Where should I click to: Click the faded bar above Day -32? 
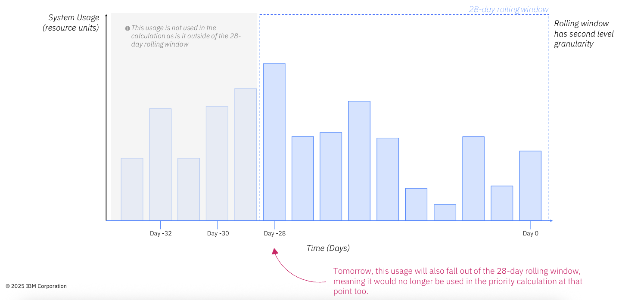pos(160,164)
